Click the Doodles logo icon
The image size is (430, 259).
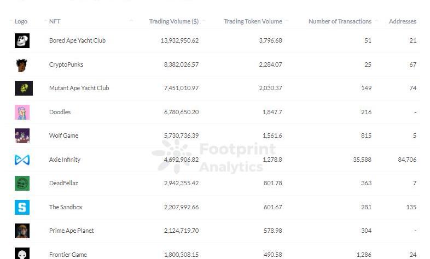pos(22,112)
